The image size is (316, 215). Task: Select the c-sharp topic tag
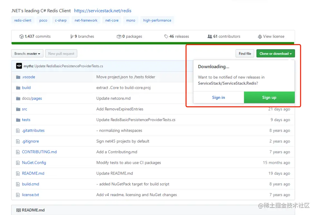61,20
